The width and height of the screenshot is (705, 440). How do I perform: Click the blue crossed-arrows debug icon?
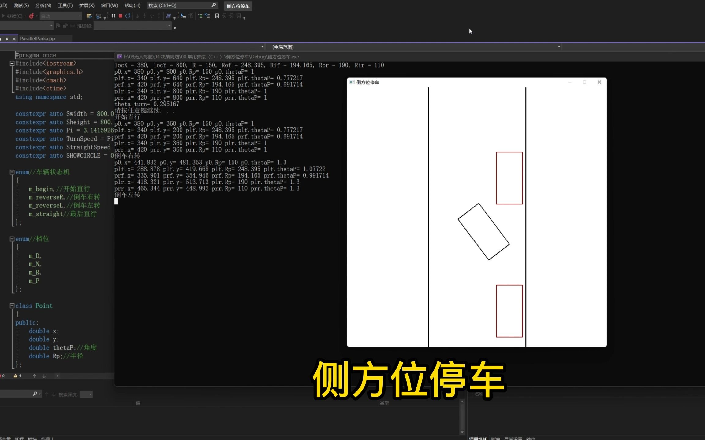[168, 16]
